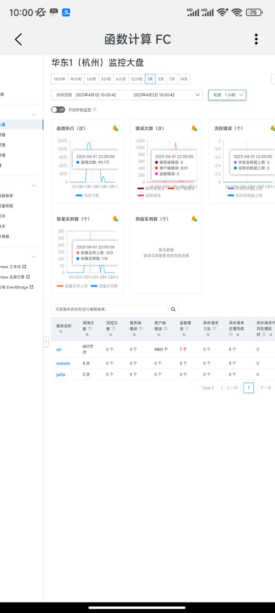
Task: Select the 7天 time range tab
Action: click(172, 79)
